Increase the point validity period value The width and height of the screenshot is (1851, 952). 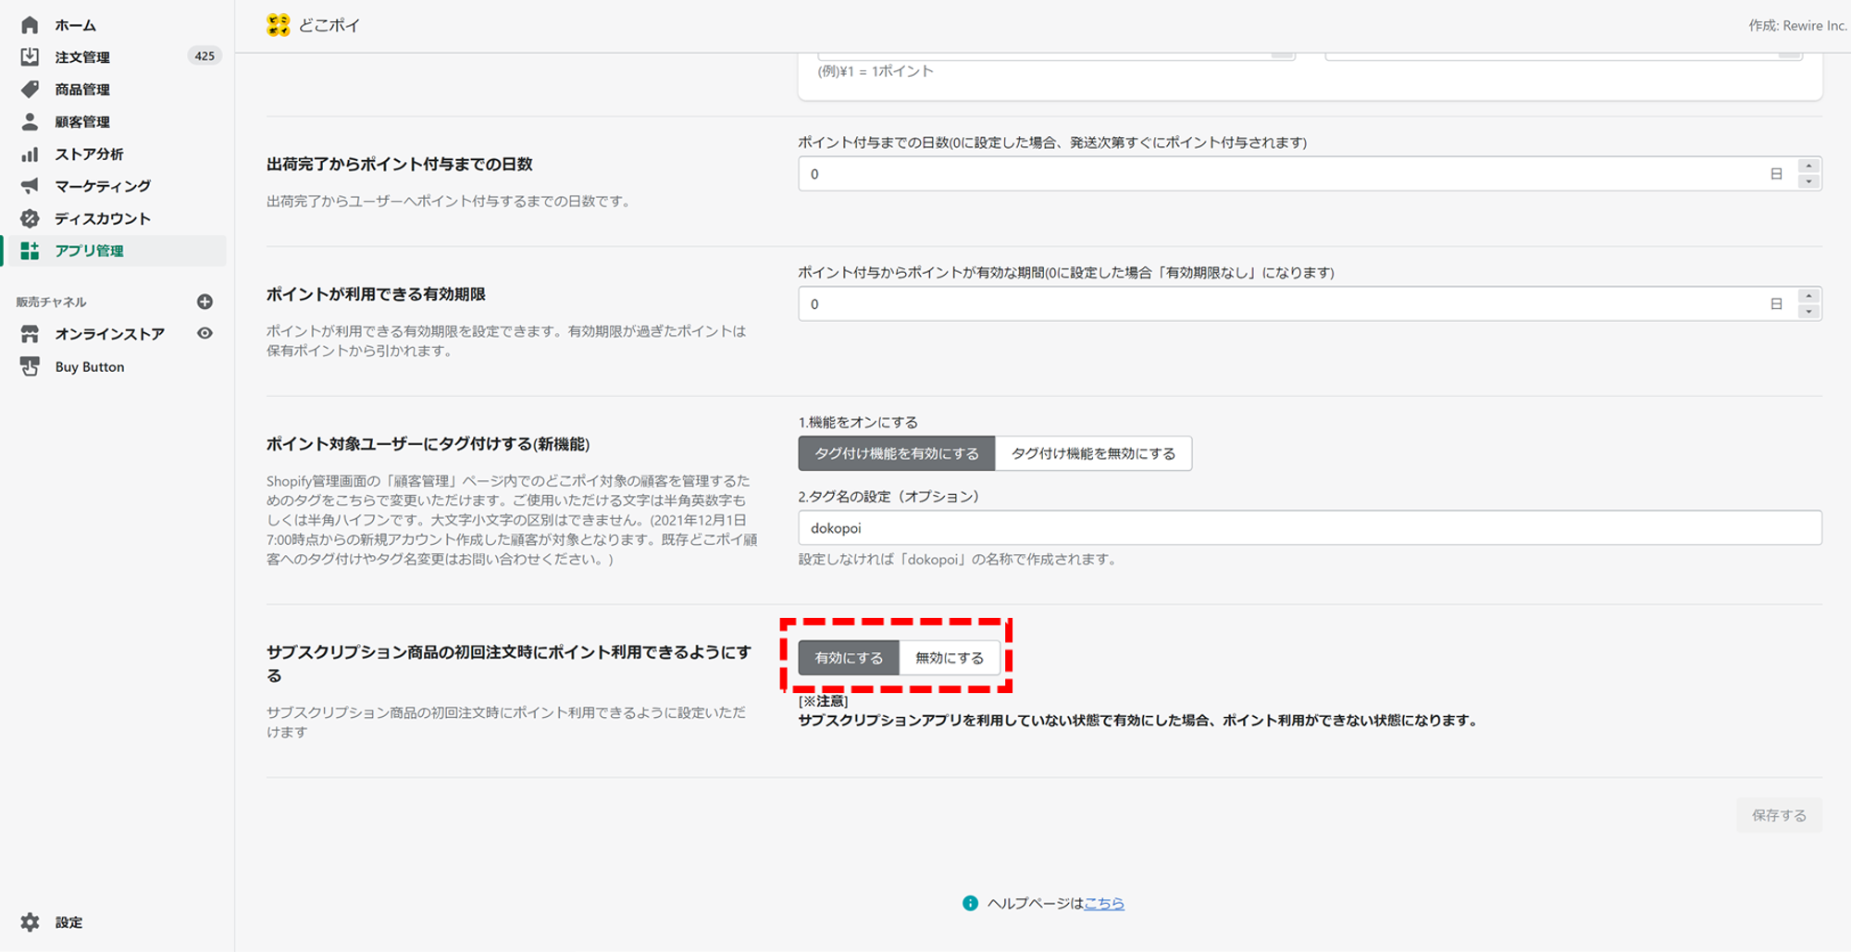coord(1808,297)
